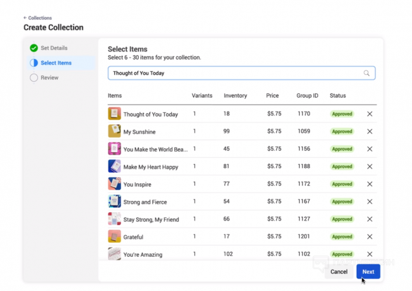Remove Strong and Fierce item
The image size is (412, 291).
pos(370,202)
